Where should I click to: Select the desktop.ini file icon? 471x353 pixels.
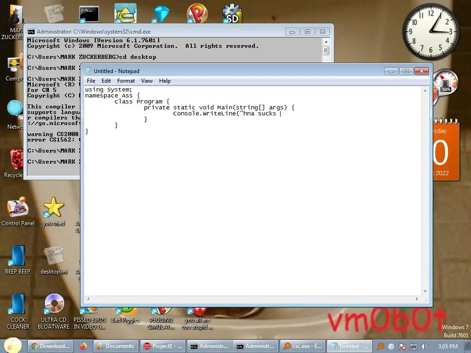(54, 256)
